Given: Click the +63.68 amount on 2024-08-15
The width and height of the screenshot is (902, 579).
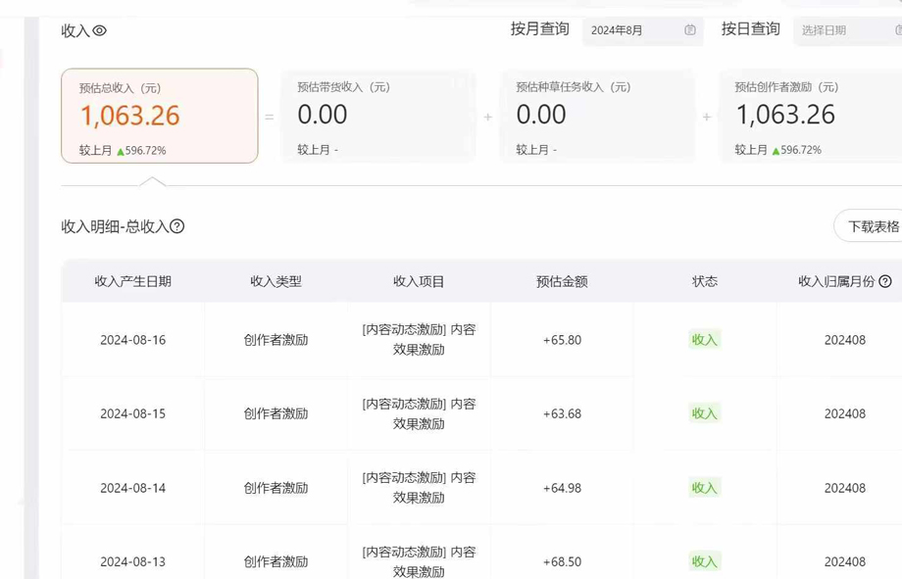Looking at the screenshot, I should pos(562,413).
